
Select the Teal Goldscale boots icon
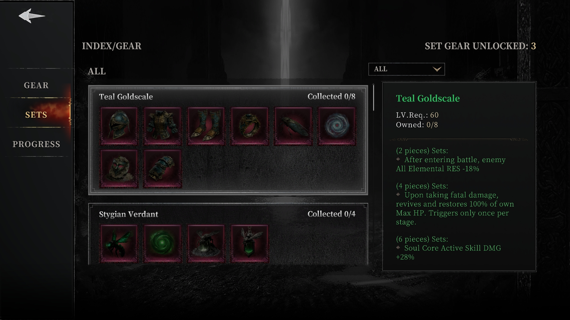point(206,126)
